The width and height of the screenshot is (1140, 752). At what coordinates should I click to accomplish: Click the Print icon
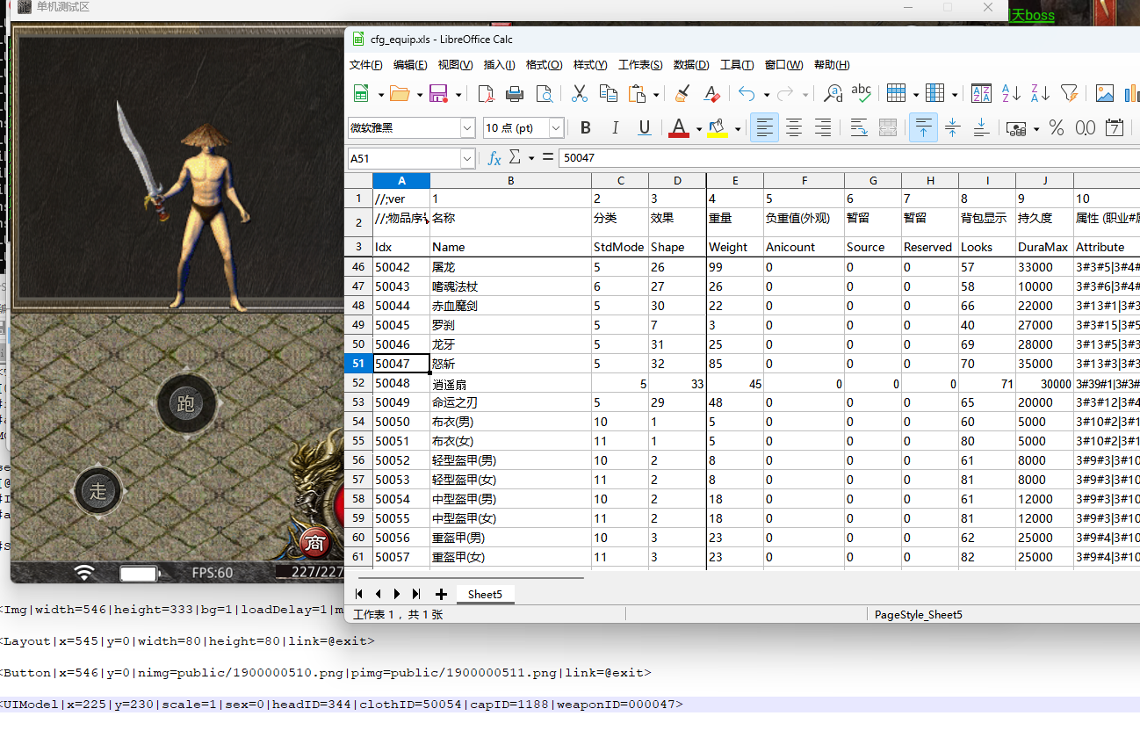515,93
